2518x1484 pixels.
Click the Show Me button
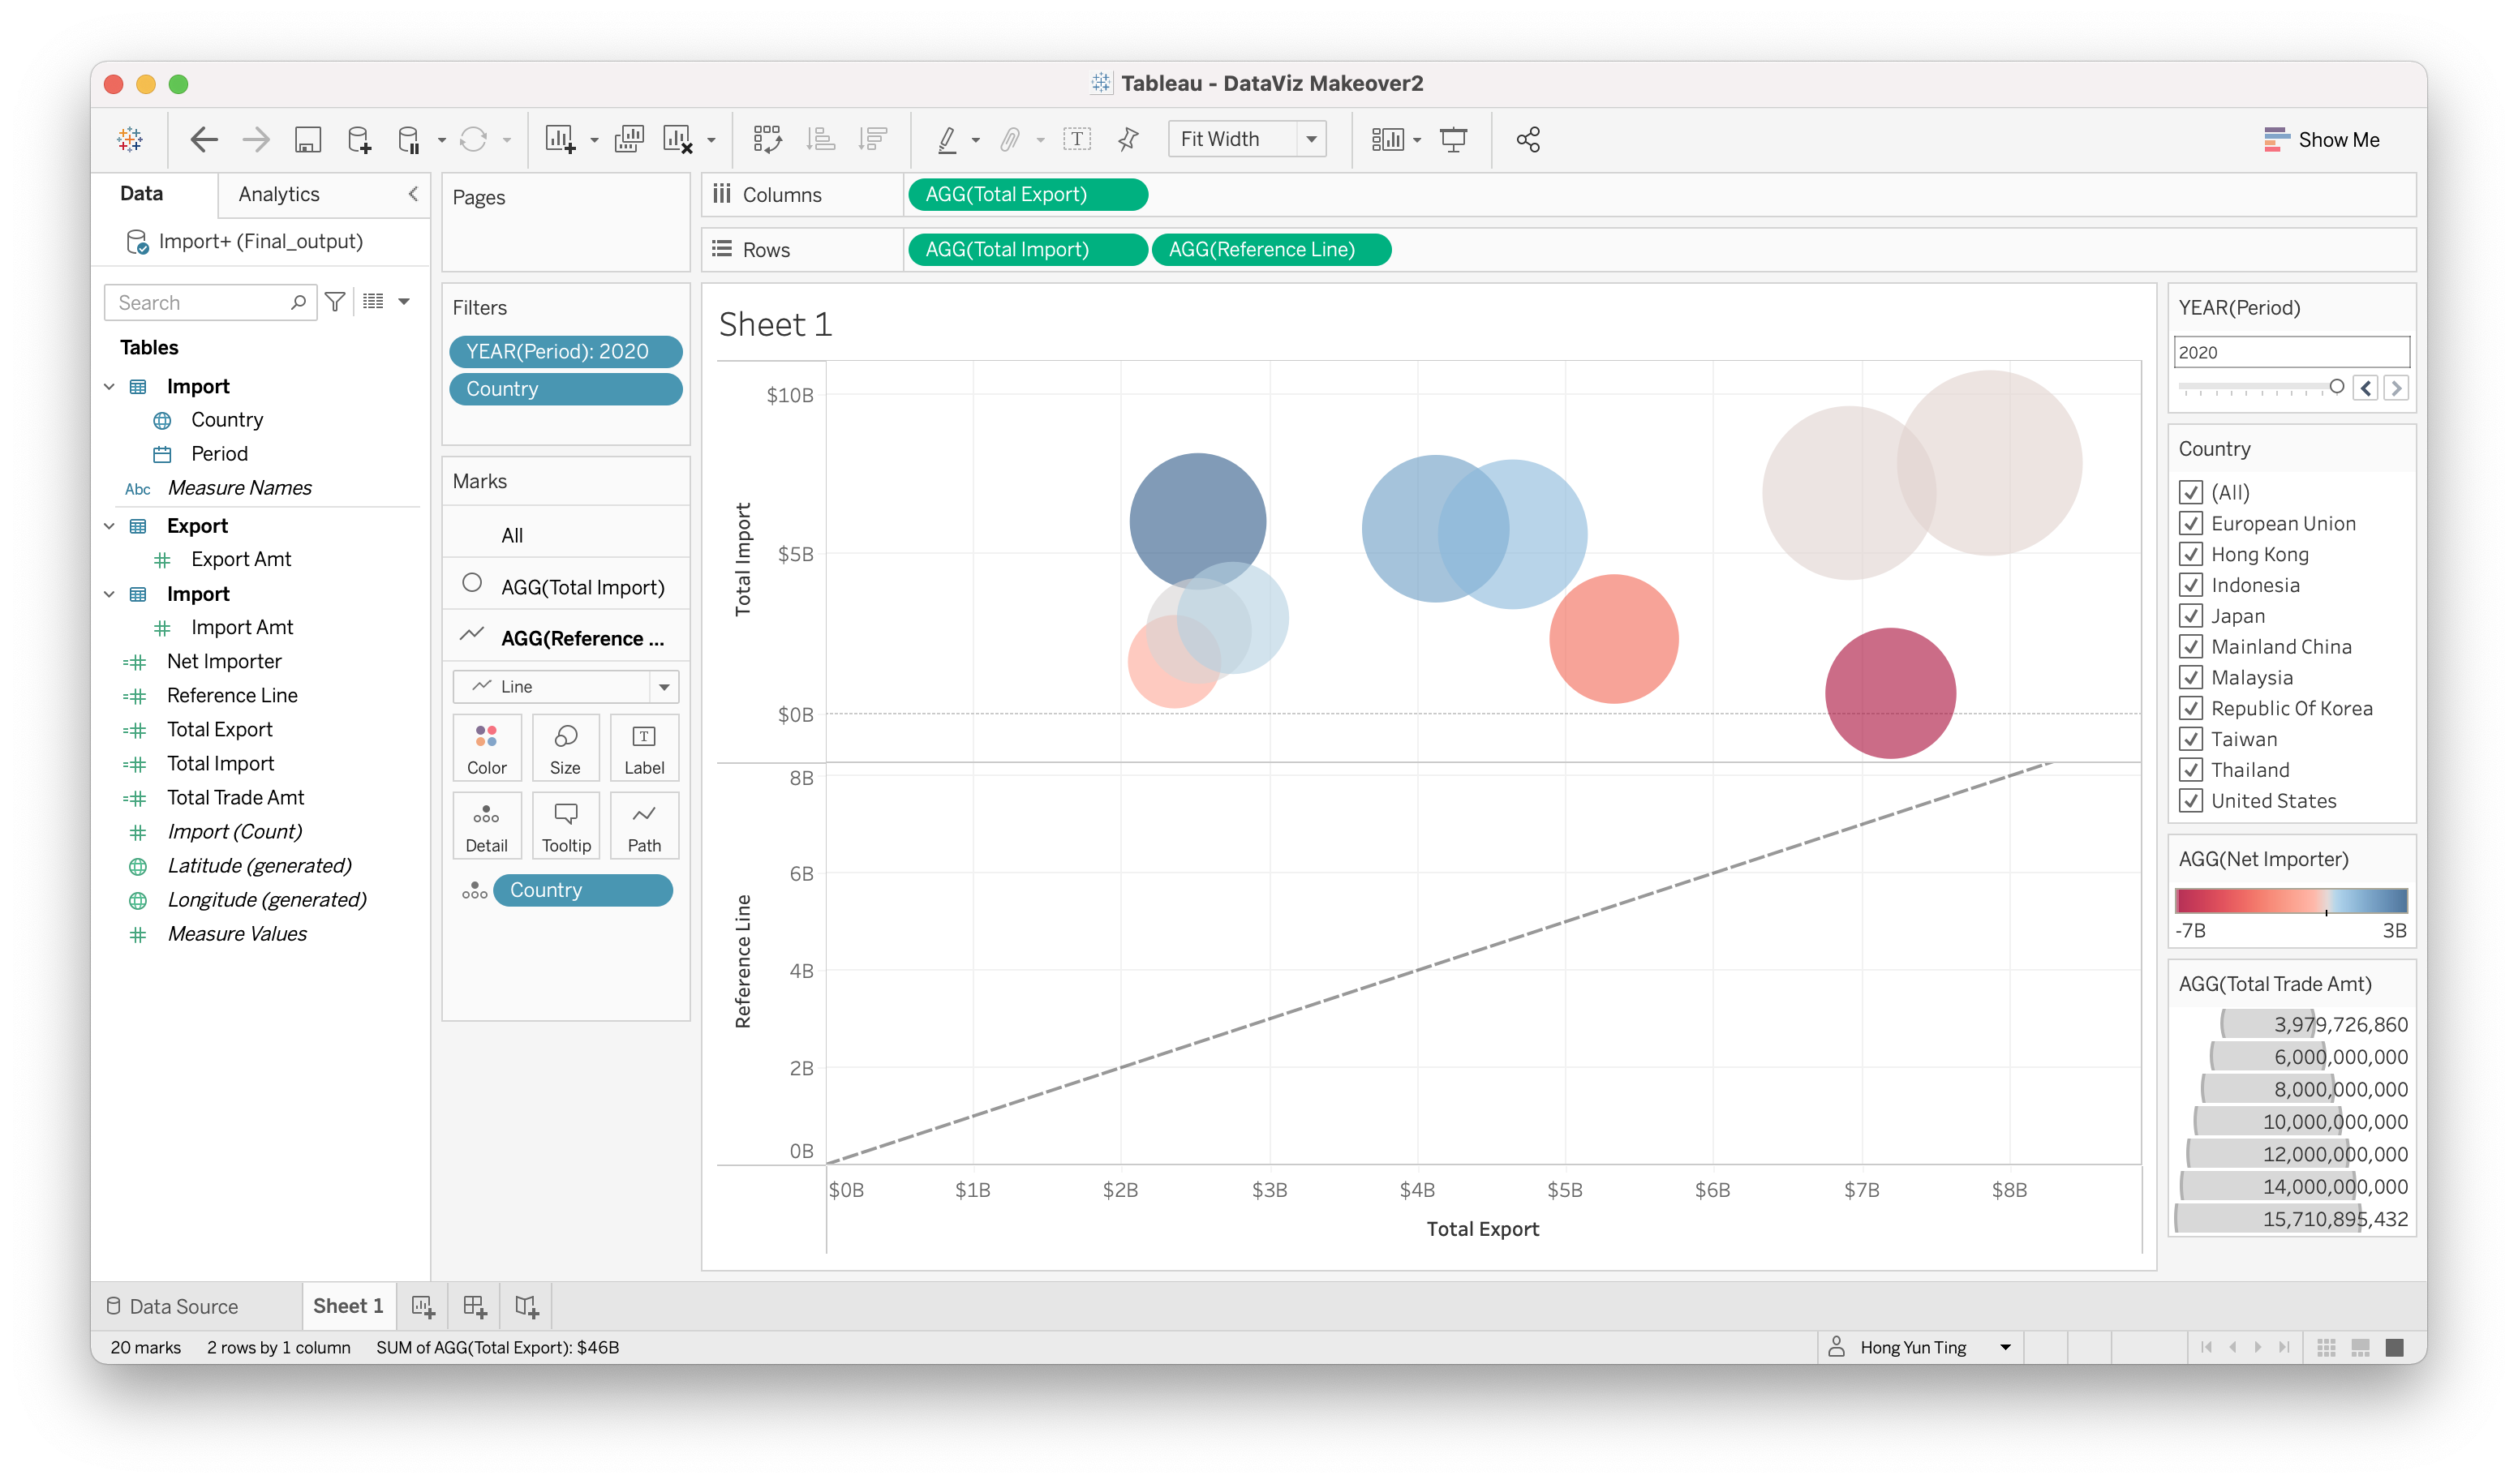coord(2321,140)
